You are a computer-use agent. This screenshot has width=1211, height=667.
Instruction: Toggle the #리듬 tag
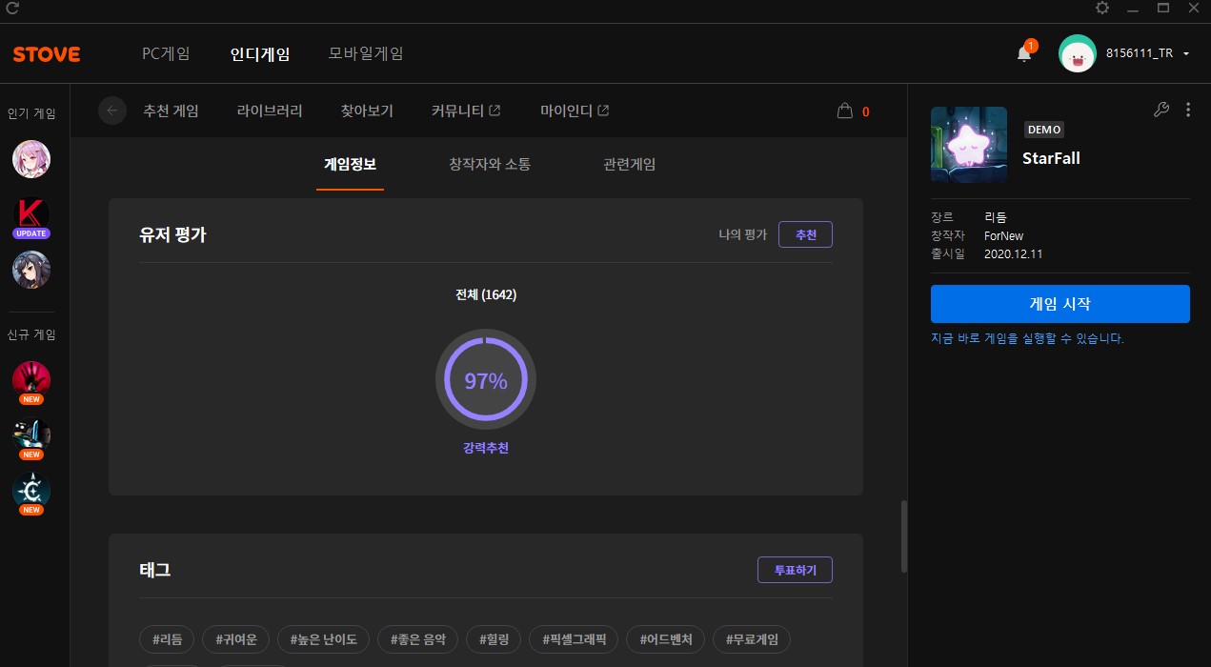point(167,638)
